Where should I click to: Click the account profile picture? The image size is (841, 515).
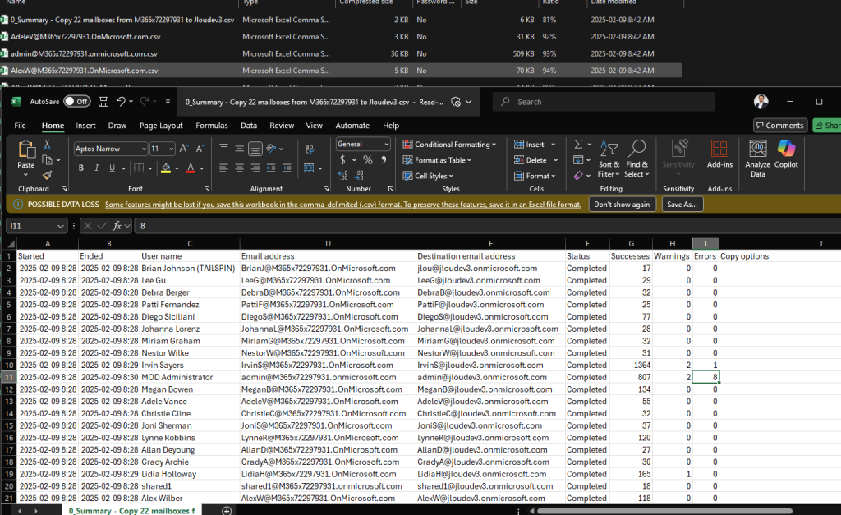[761, 101]
